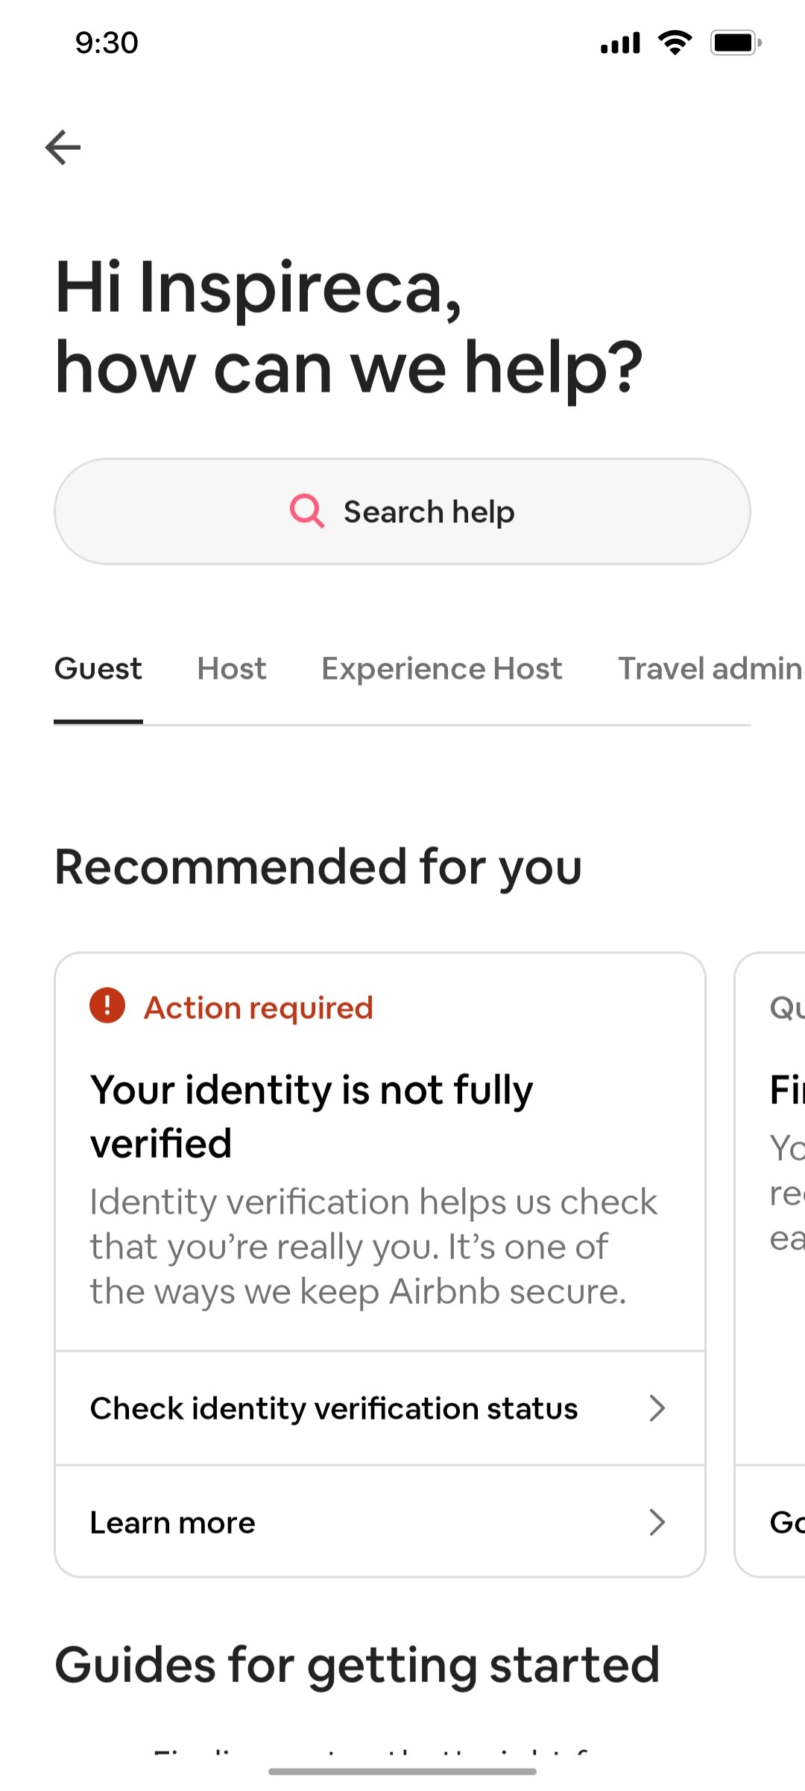Open the Search help field
Screen dimensions: 805x1791
point(402,511)
